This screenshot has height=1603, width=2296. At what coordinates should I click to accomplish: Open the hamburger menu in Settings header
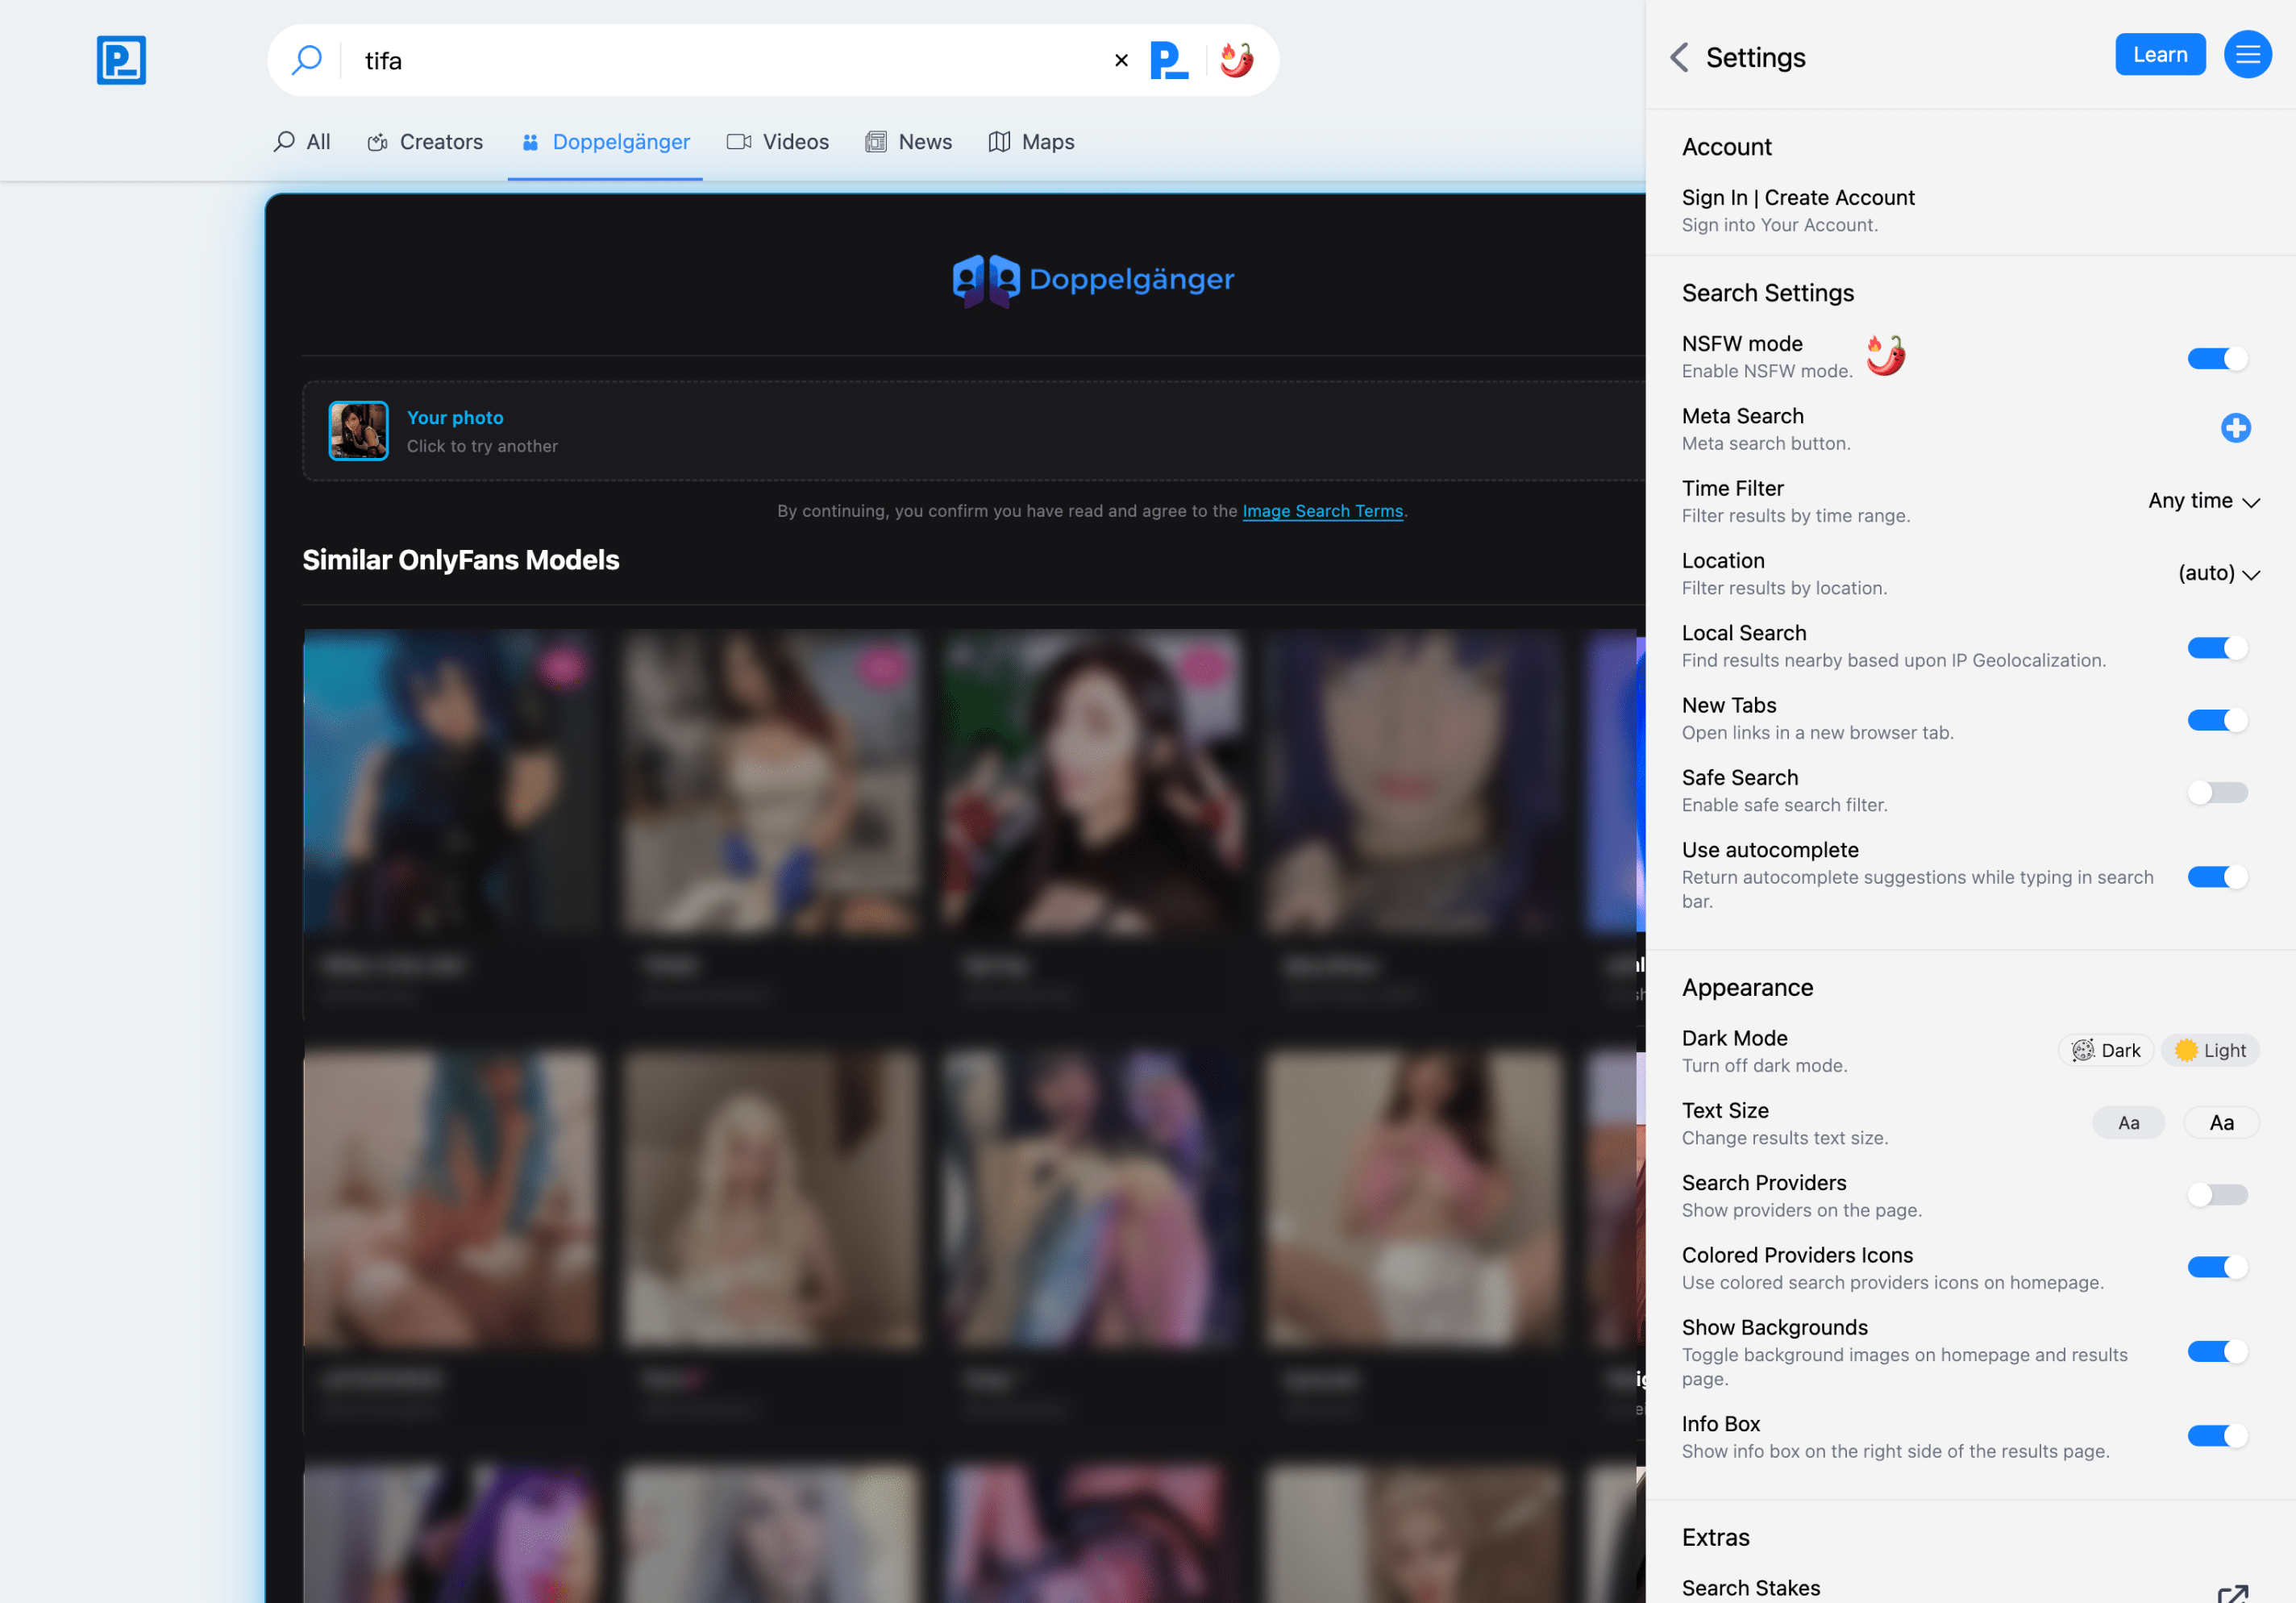pos(2246,55)
